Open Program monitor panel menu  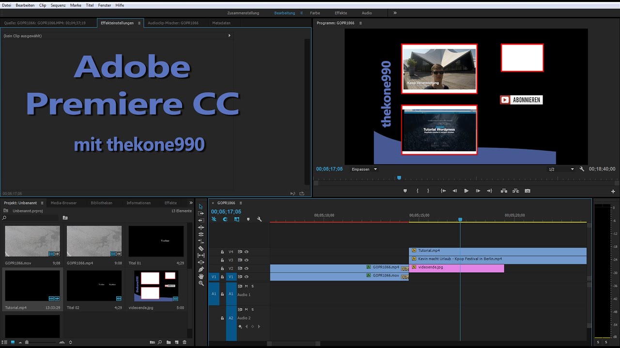[360, 23]
